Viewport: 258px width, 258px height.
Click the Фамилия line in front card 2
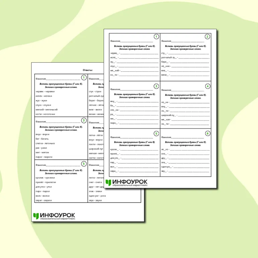pyautogui.click(x=183, y=41)
